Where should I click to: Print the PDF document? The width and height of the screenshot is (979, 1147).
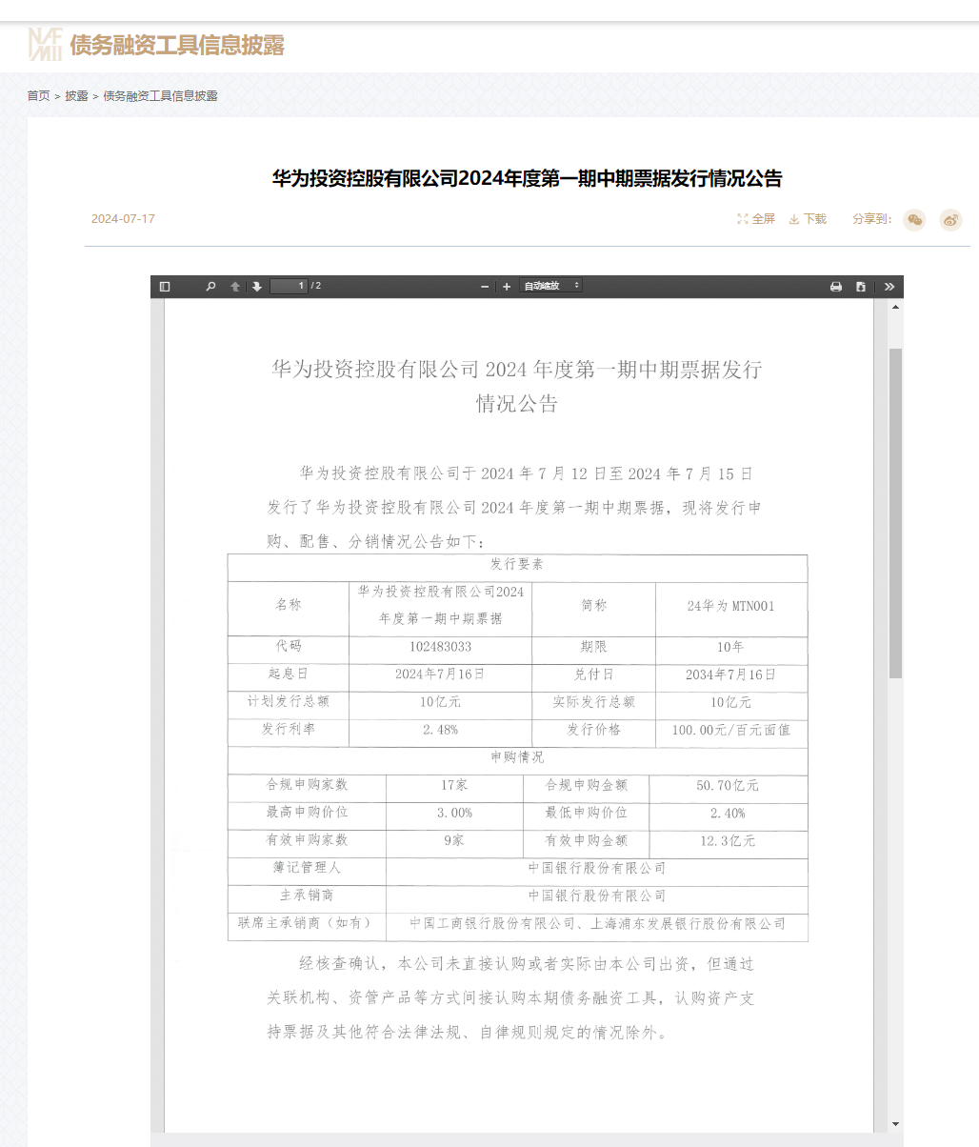point(836,287)
